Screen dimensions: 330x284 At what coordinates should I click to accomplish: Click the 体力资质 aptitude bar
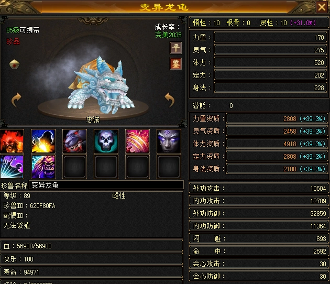277,144
